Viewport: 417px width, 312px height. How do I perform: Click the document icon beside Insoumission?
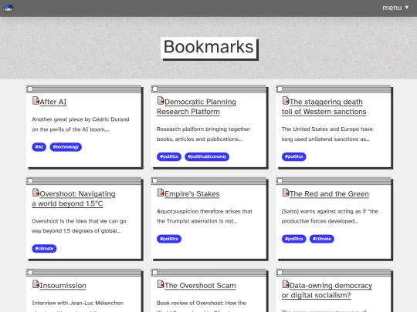pos(36,284)
